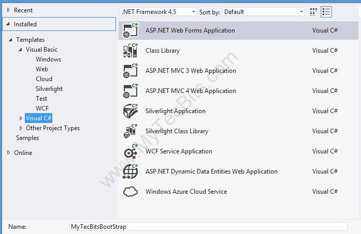361x234 pixels.
Task: Click the project Name input field
Action: coord(208,227)
